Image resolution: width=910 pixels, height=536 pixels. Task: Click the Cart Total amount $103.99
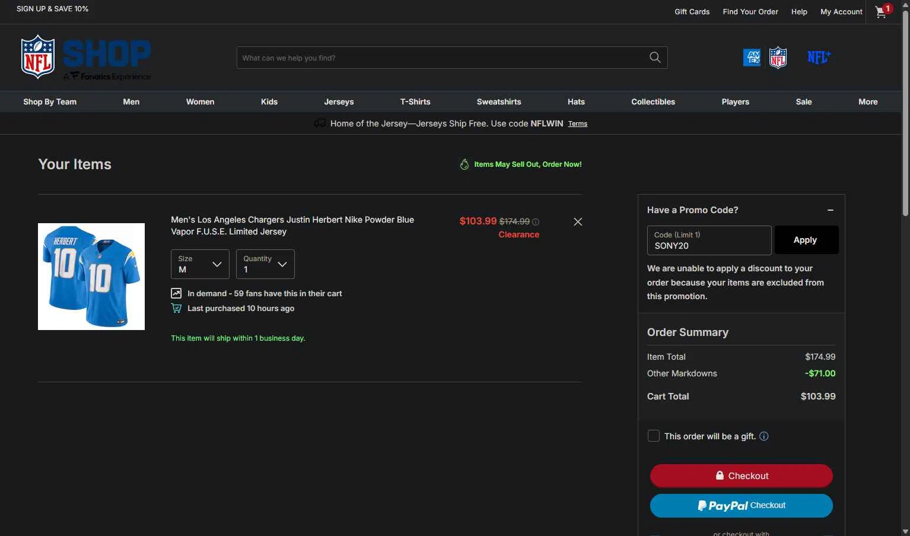tap(818, 397)
